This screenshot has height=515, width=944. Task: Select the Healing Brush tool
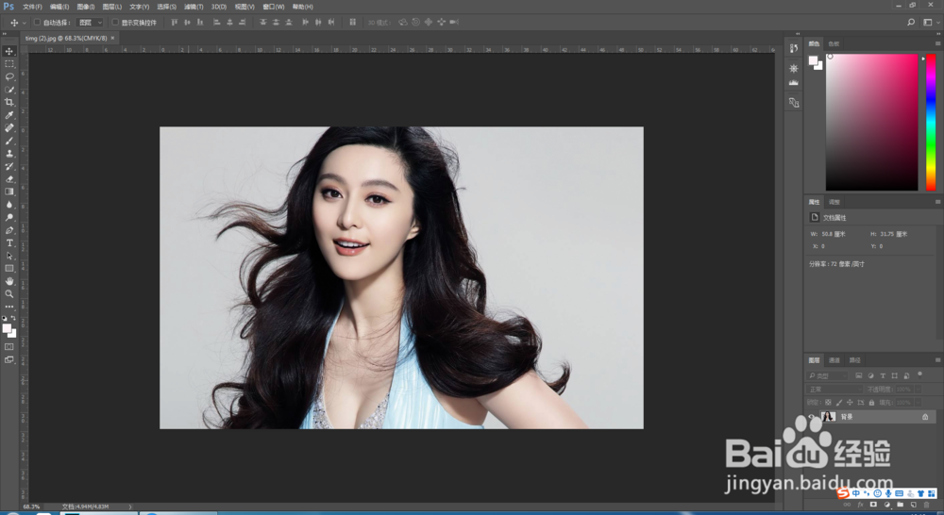[9, 127]
